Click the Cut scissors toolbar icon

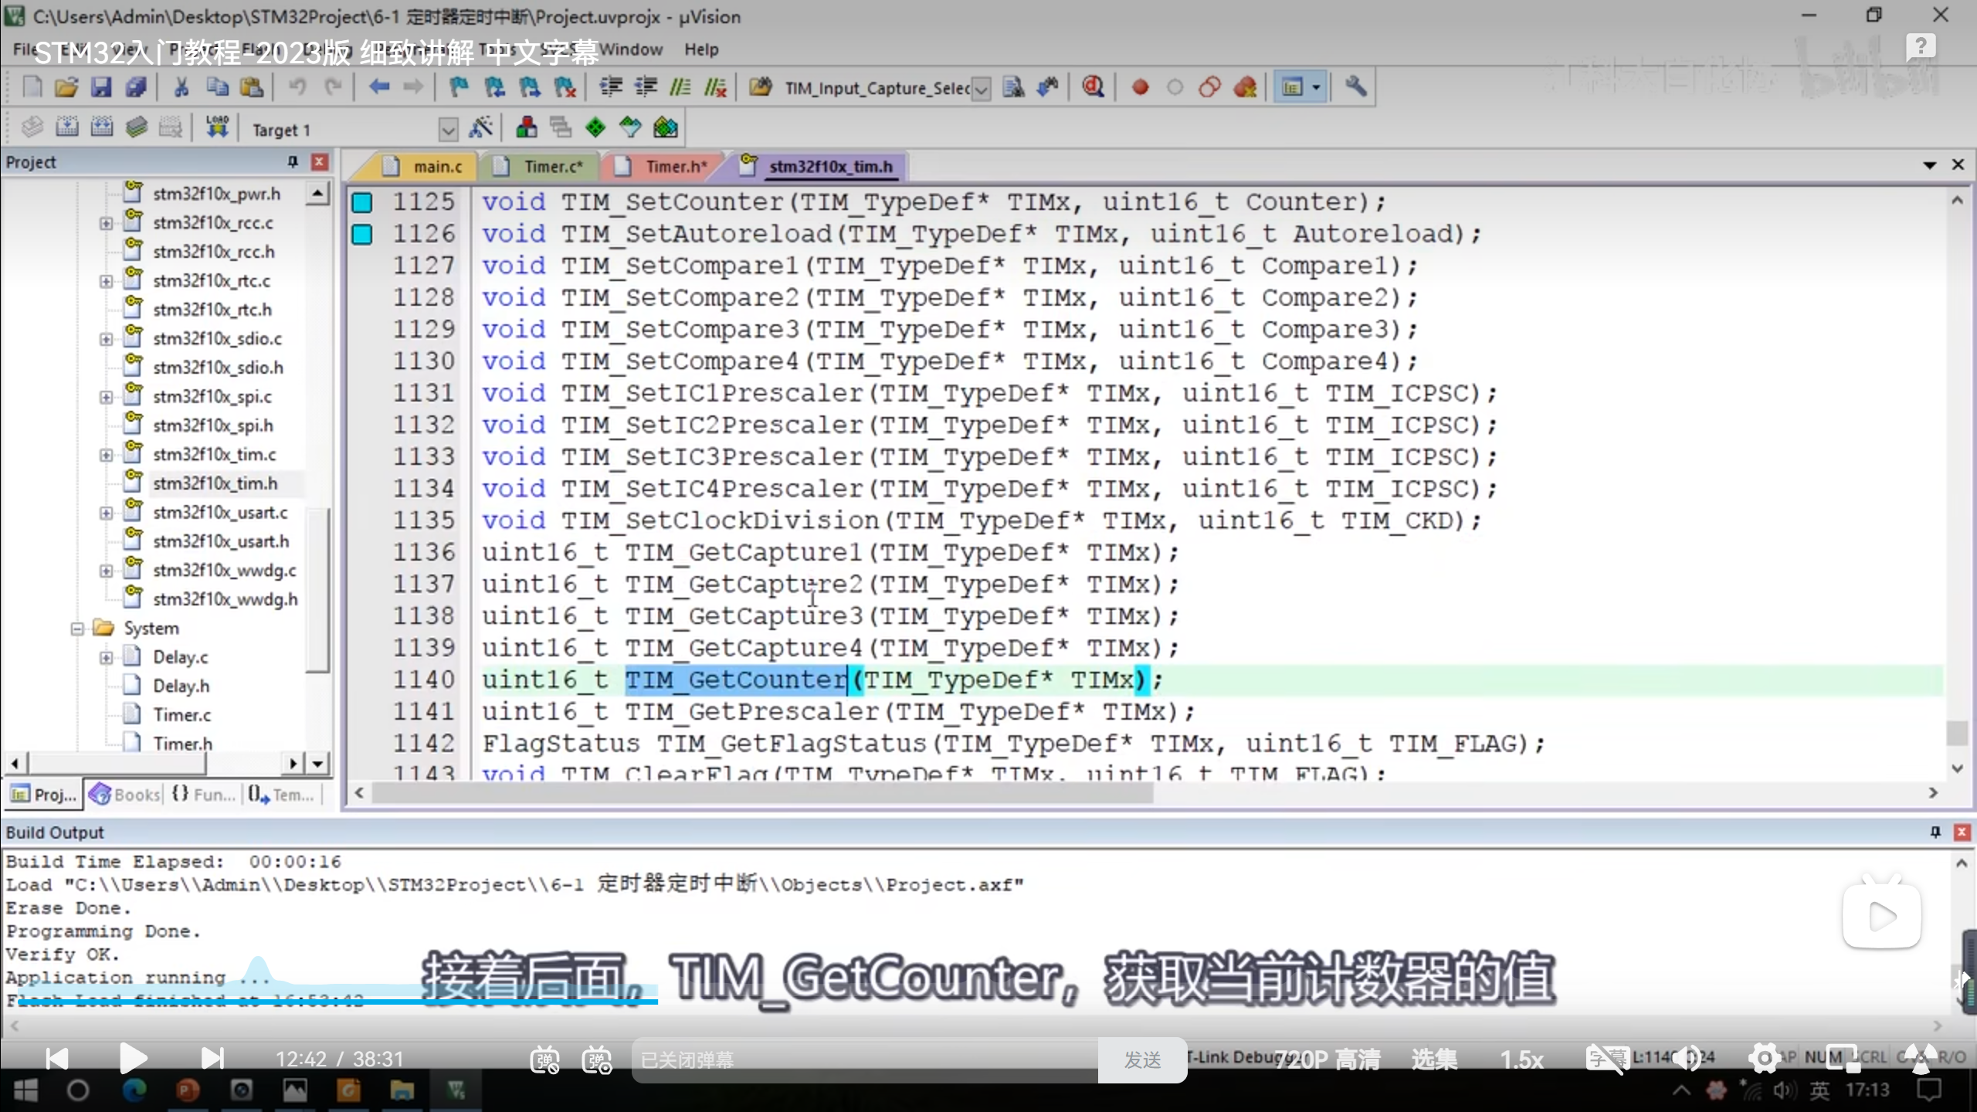point(181,87)
